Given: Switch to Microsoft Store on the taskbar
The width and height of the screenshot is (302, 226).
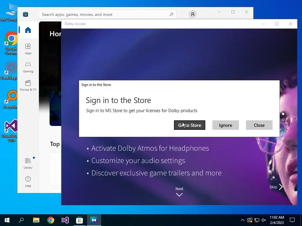Looking at the screenshot, I should pos(79,220).
